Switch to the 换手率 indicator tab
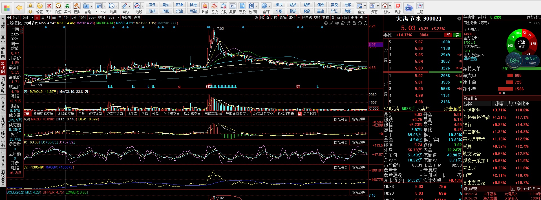The width and height of the screenshot is (541, 200). tap(132, 114)
